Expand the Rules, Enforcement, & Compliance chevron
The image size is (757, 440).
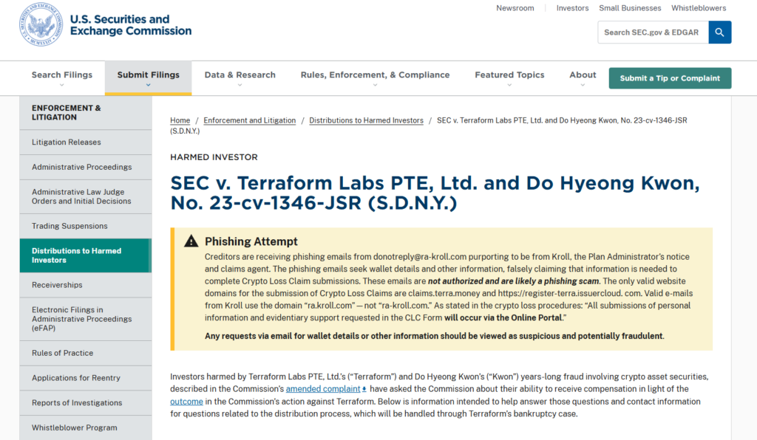[375, 86]
